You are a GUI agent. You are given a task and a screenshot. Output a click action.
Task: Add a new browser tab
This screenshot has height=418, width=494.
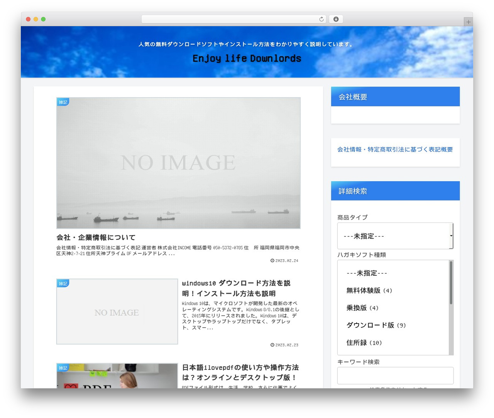coord(468,22)
